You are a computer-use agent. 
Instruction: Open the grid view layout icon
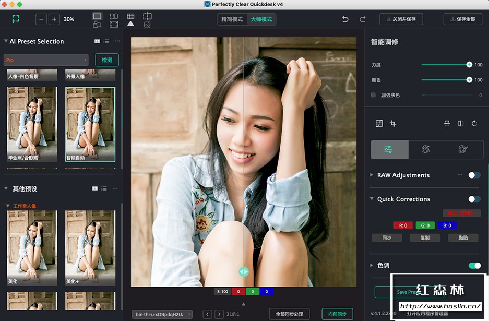[x=130, y=16]
